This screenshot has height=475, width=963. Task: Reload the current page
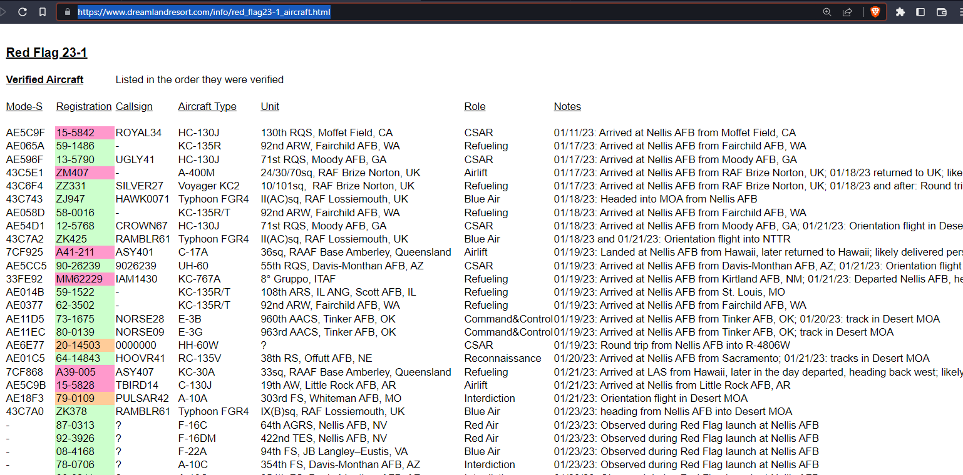(23, 12)
